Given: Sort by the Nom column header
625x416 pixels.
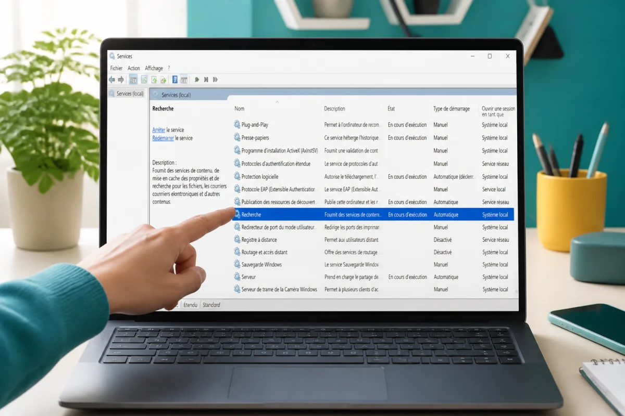Looking at the screenshot, I should pyautogui.click(x=239, y=109).
